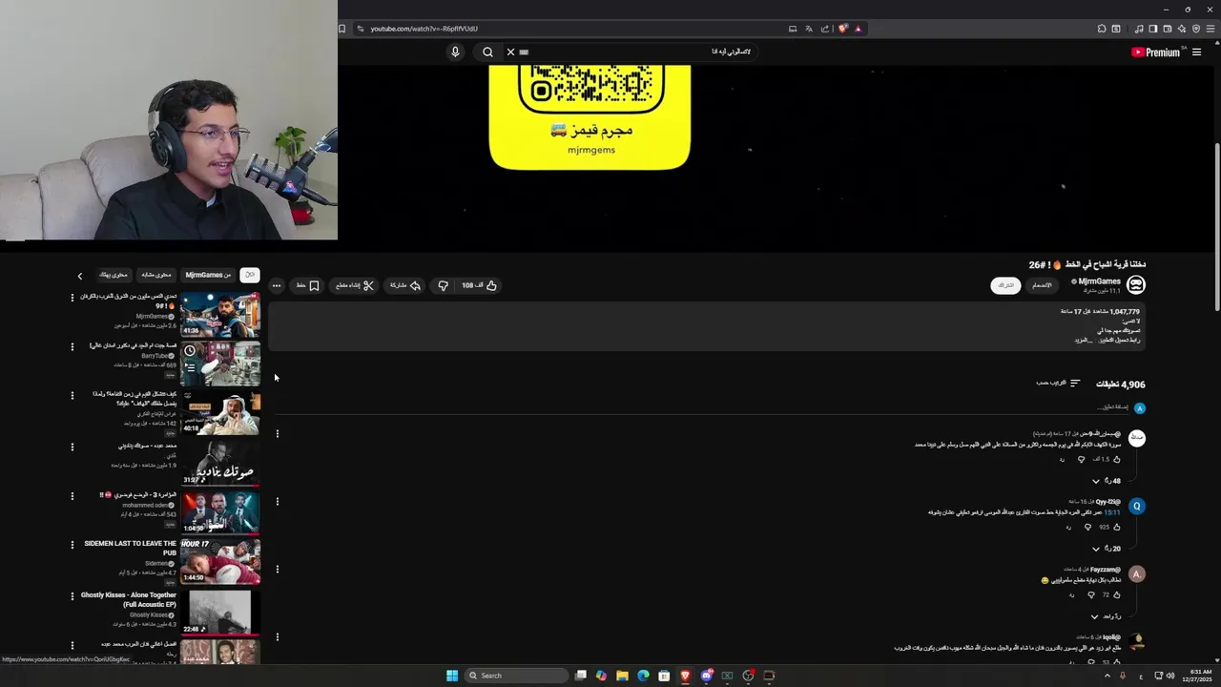Viewport: 1221px width, 687px height.
Task: Click the page vertical scrollbar
Action: point(1216,225)
